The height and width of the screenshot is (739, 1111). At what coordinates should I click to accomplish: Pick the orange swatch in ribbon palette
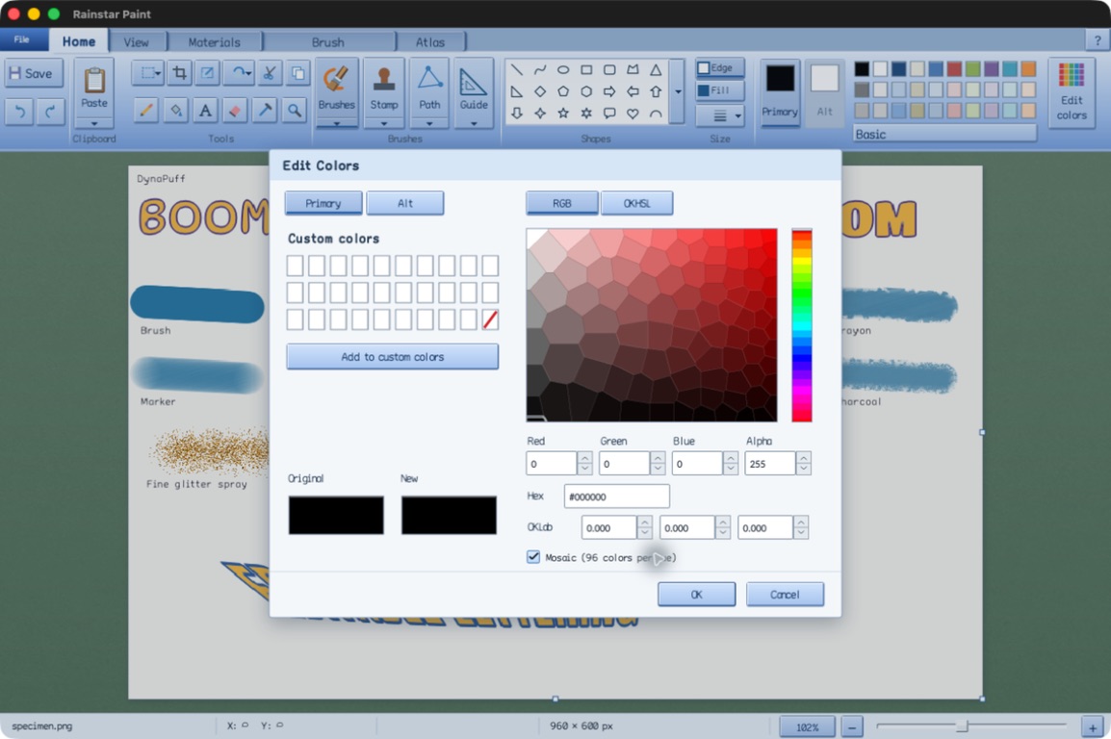click(x=1028, y=68)
